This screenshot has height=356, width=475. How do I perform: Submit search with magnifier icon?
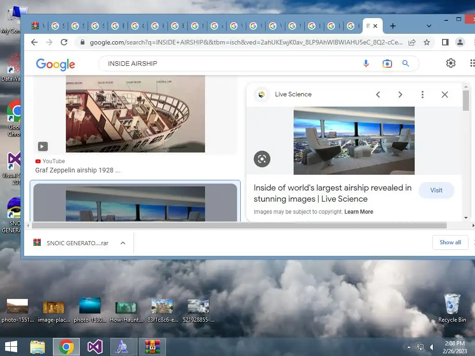click(x=405, y=63)
